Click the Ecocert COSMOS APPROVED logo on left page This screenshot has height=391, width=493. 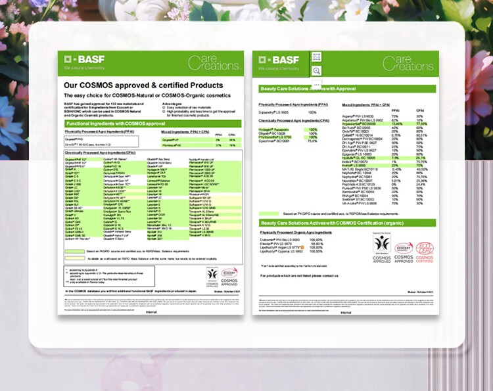pyautogui.click(x=229, y=277)
